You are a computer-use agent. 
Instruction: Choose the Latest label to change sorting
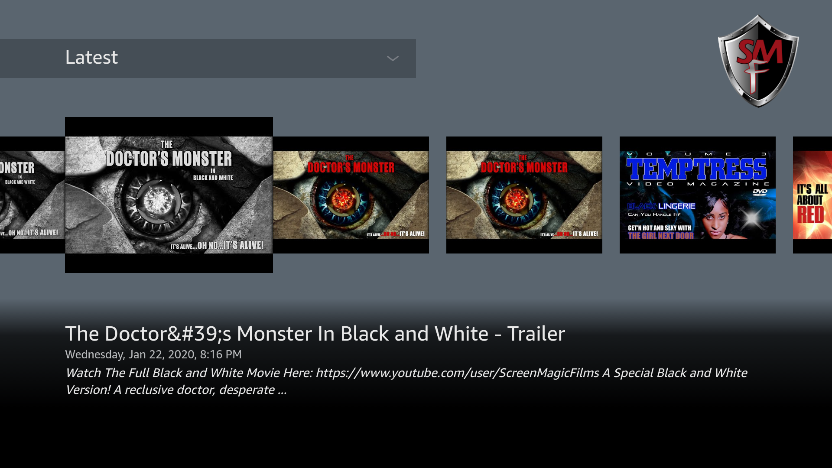tap(91, 57)
